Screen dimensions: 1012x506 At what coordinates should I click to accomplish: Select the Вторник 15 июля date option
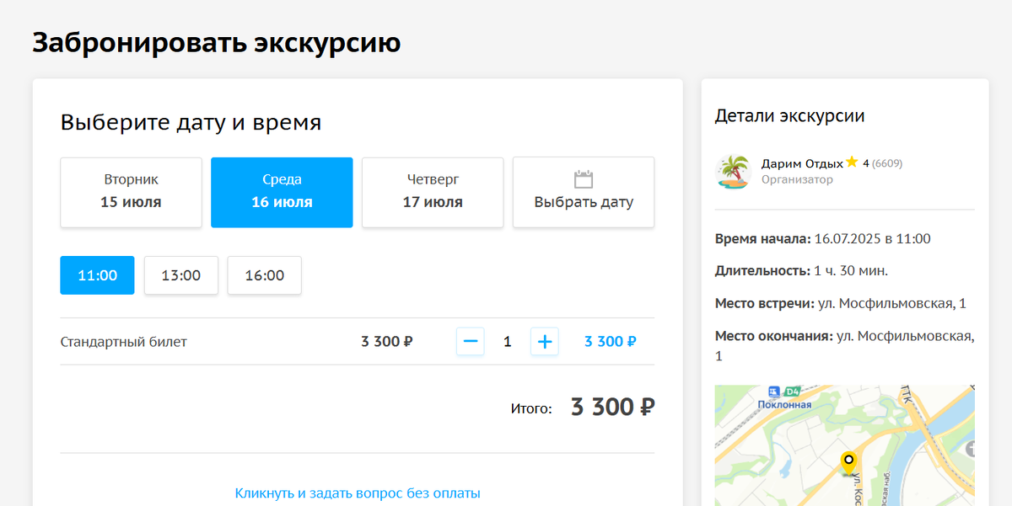point(131,192)
